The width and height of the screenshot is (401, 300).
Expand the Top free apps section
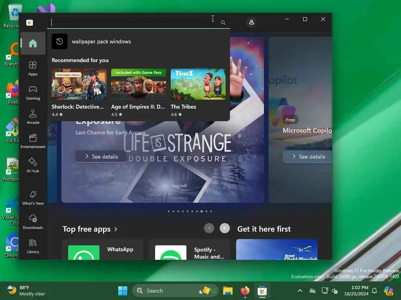pyautogui.click(x=90, y=229)
